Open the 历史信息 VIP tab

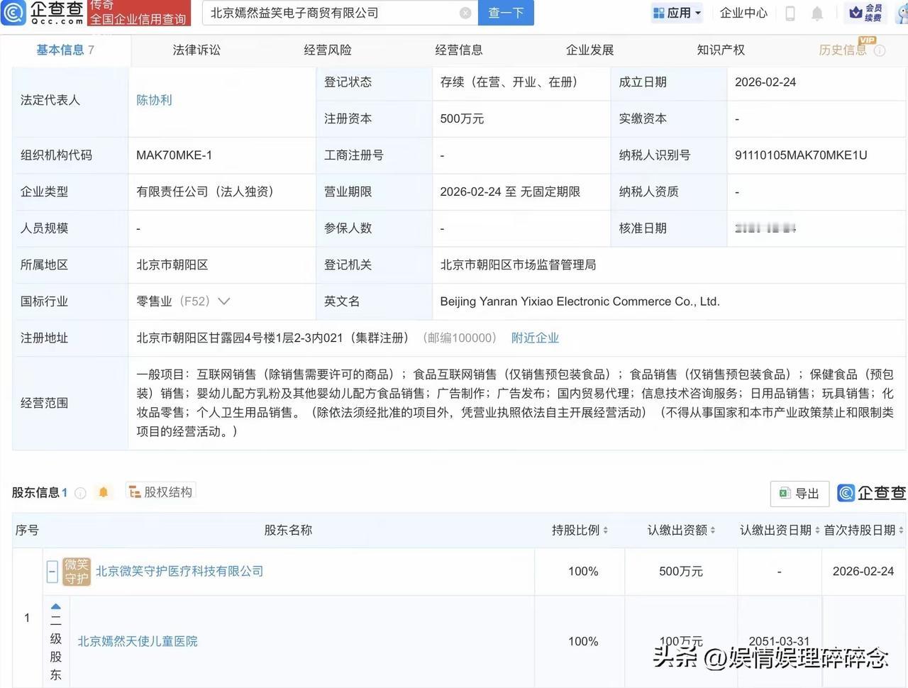(x=843, y=50)
